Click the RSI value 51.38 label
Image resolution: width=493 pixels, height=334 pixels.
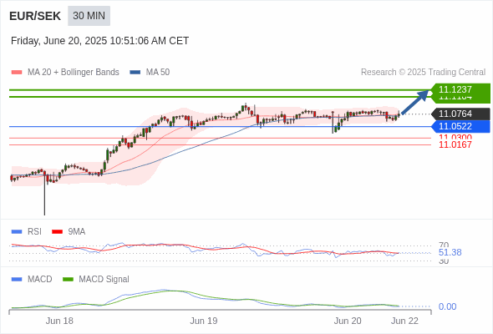450,252
